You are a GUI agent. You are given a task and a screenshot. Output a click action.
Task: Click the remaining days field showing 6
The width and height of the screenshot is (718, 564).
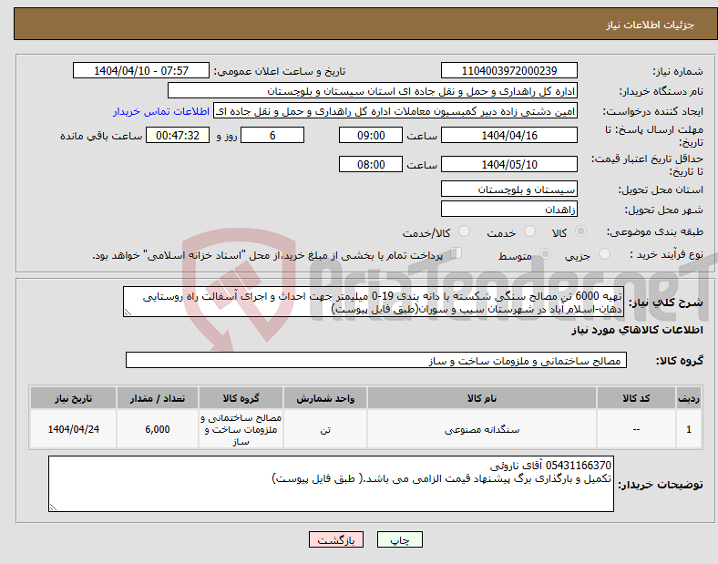[272, 135]
